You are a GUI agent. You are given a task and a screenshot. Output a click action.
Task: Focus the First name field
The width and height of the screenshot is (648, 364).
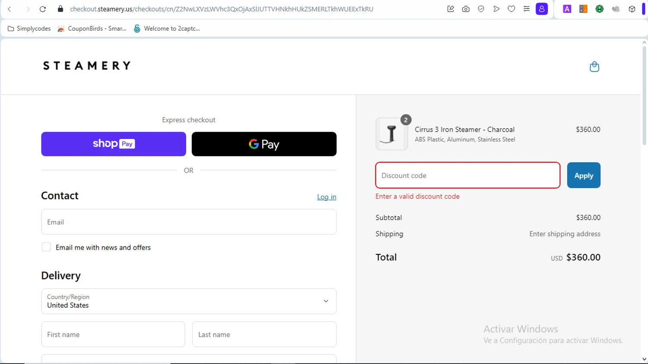tap(113, 334)
